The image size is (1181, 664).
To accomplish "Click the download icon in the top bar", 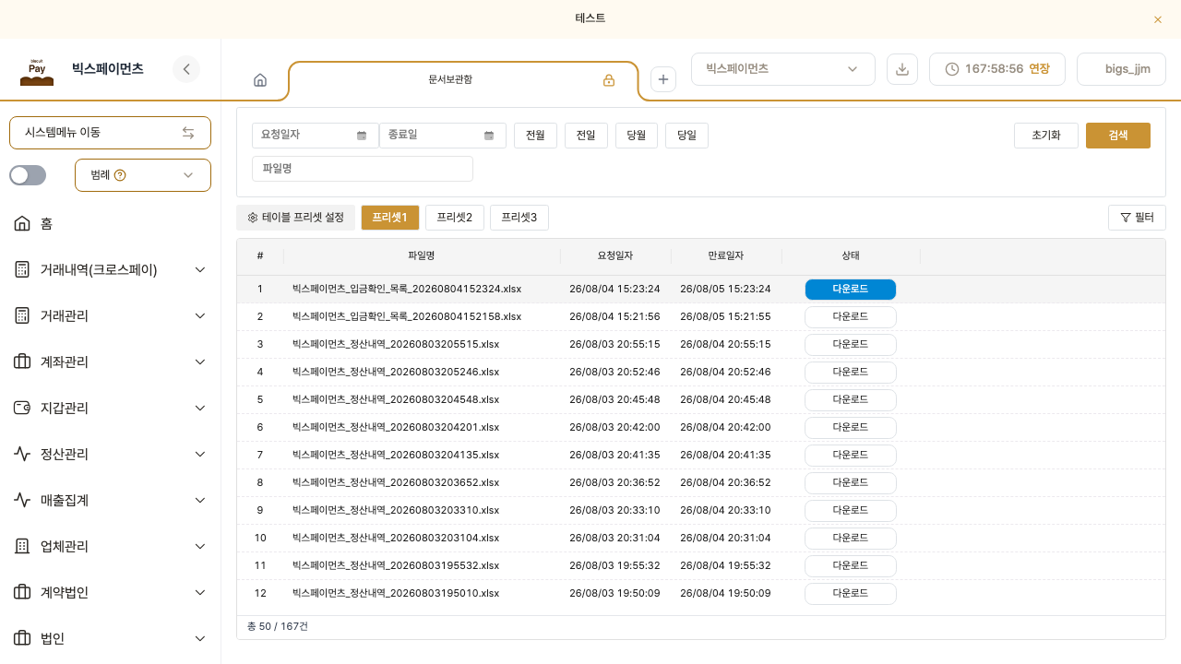I will point(902,69).
